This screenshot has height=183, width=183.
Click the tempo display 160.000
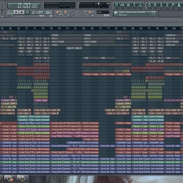(38, 12)
